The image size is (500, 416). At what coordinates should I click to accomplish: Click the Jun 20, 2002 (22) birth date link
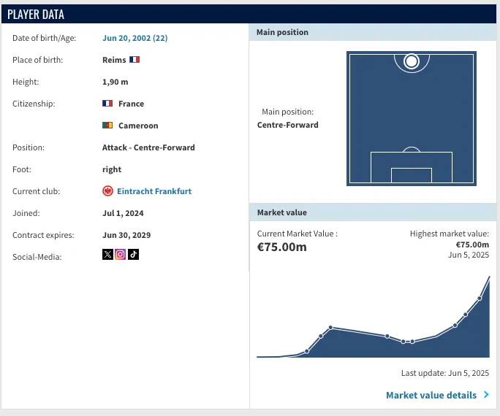(x=135, y=38)
